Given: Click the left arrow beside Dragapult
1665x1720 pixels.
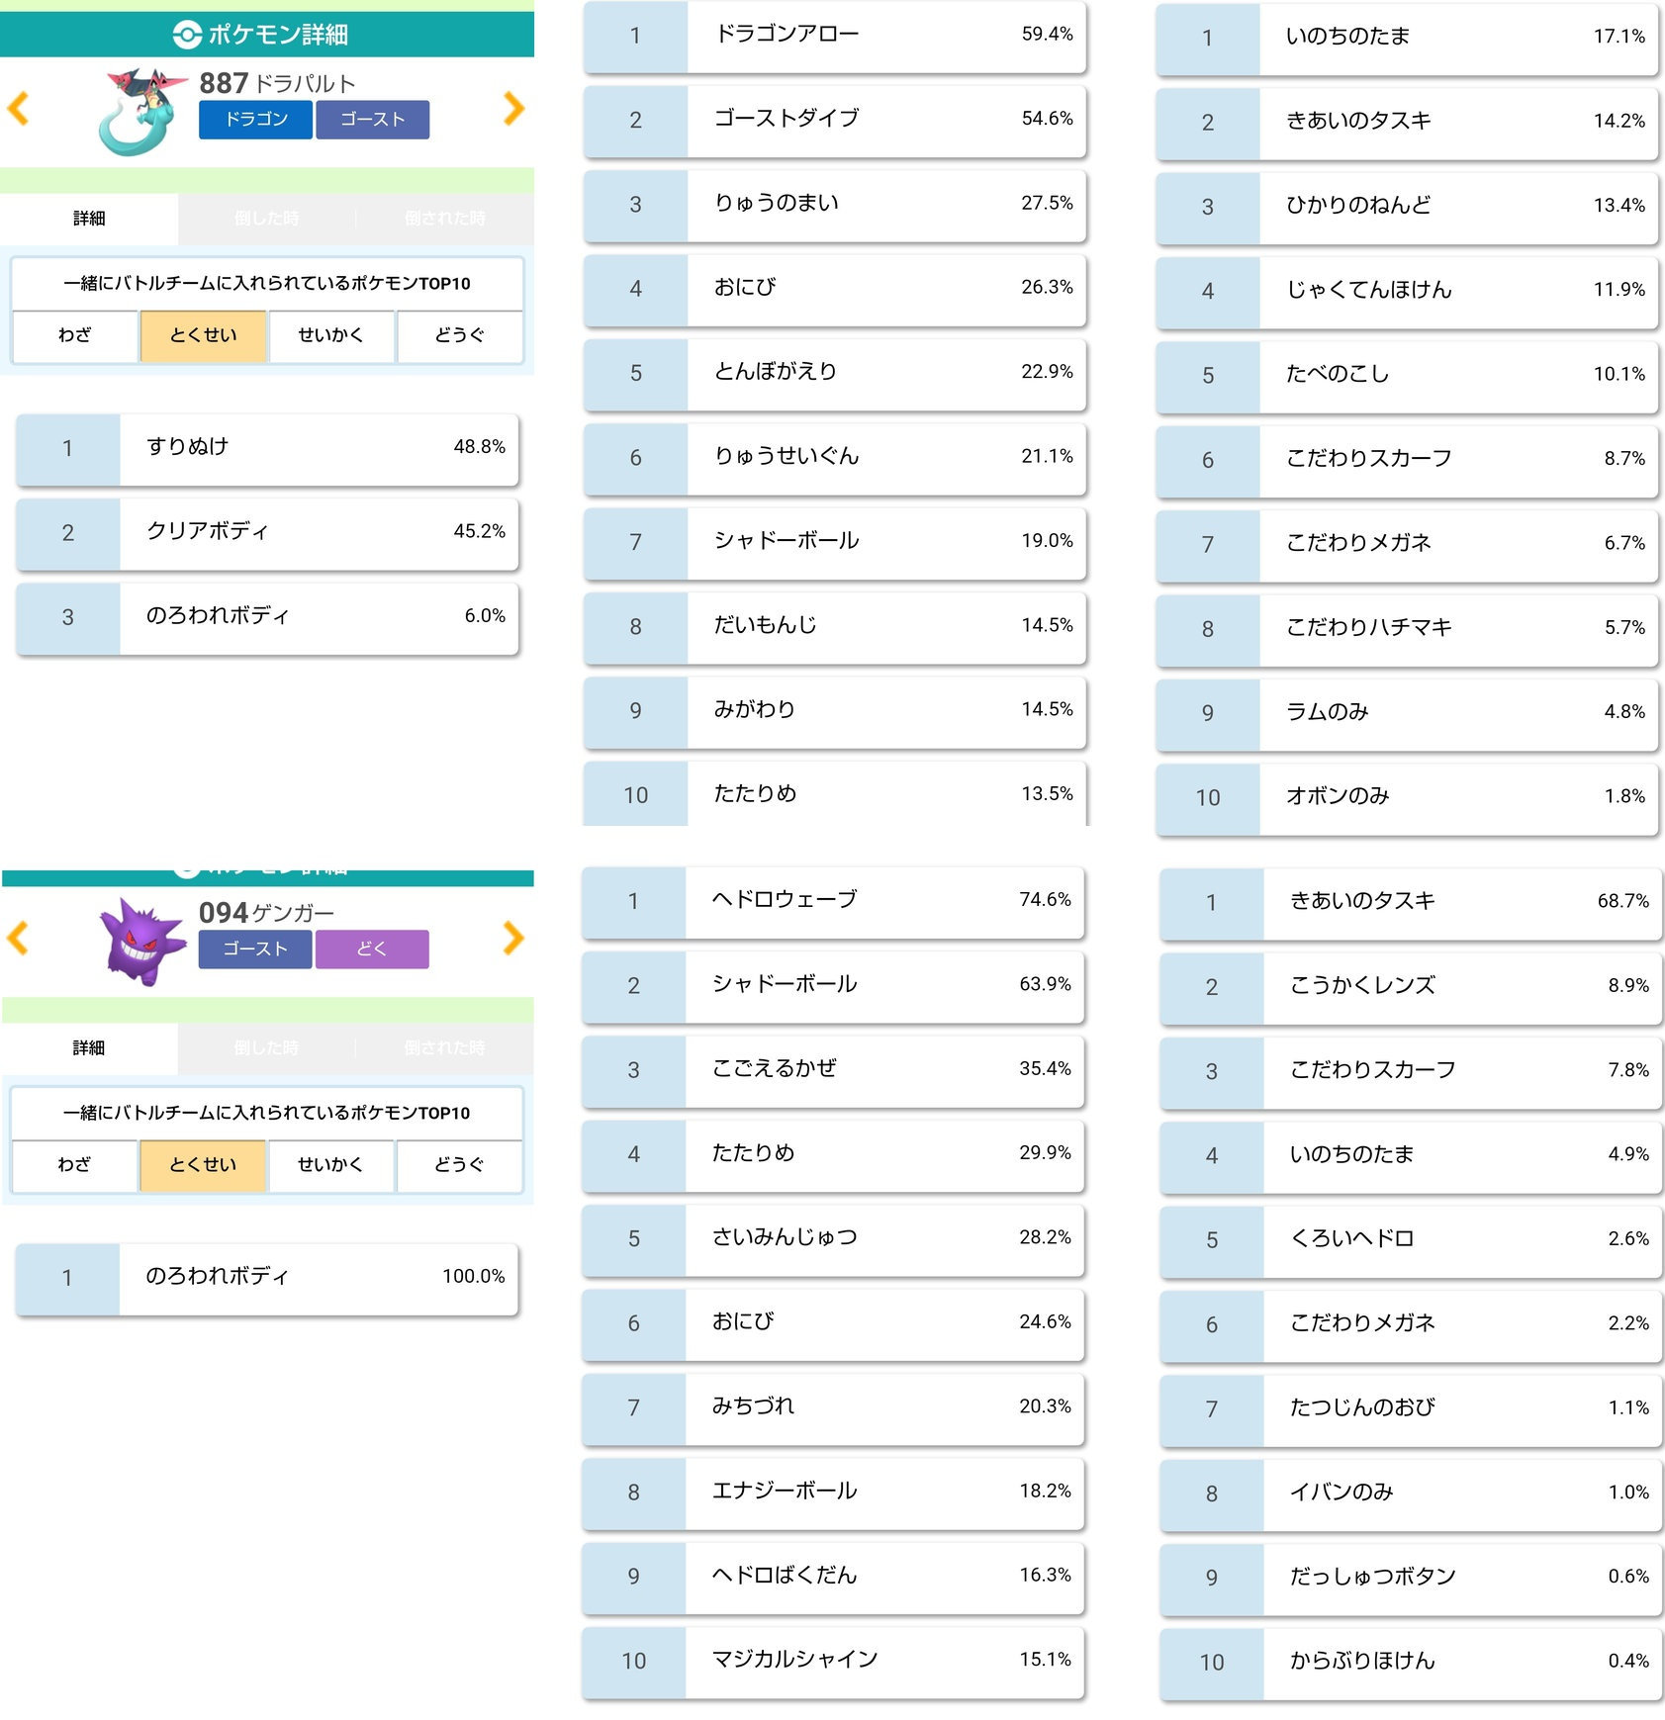Looking at the screenshot, I should (x=18, y=108).
